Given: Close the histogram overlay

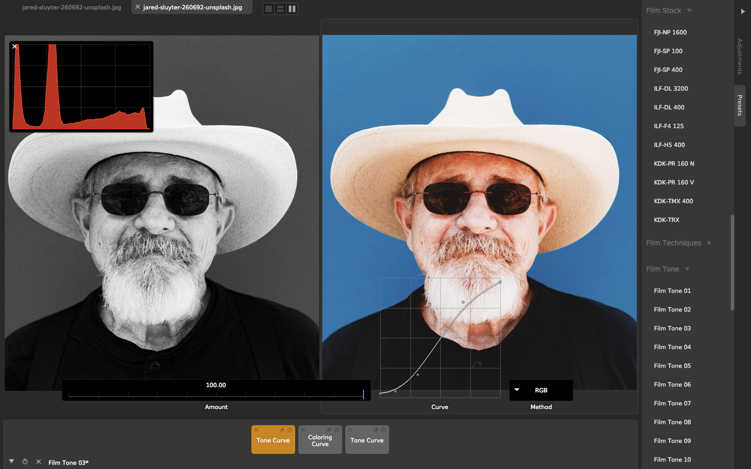Looking at the screenshot, I should click(x=15, y=46).
